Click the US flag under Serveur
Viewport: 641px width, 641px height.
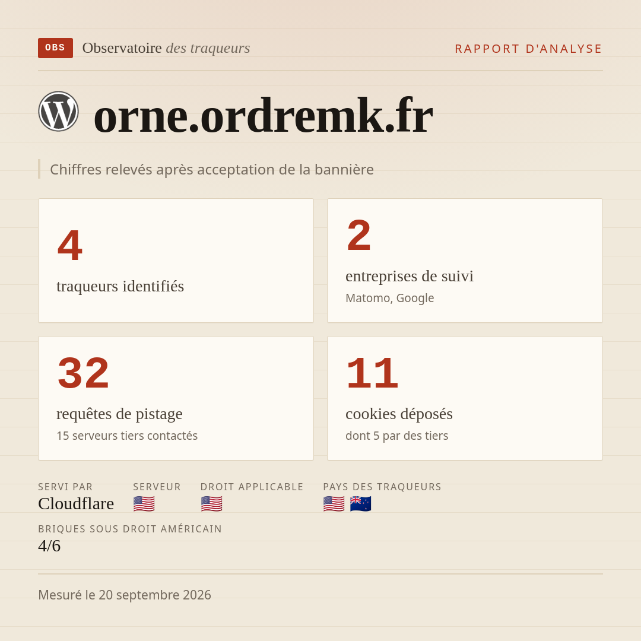(144, 504)
